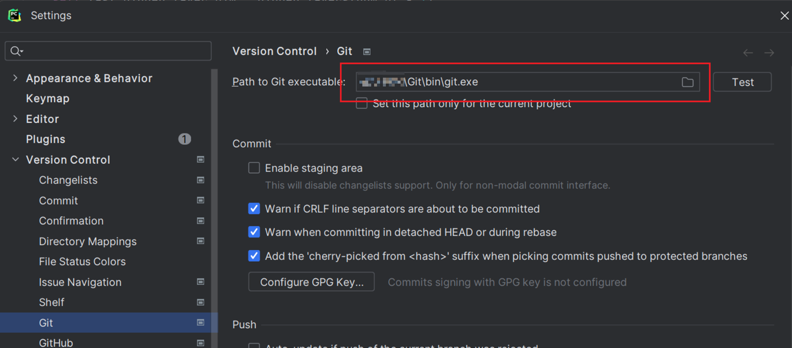Click the search magnifier icon in settings
This screenshot has height=348, width=792.
tap(16, 51)
